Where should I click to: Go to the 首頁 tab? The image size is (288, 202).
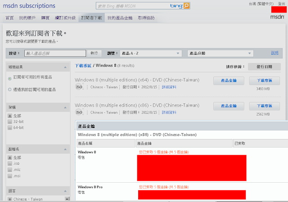tap(9, 18)
